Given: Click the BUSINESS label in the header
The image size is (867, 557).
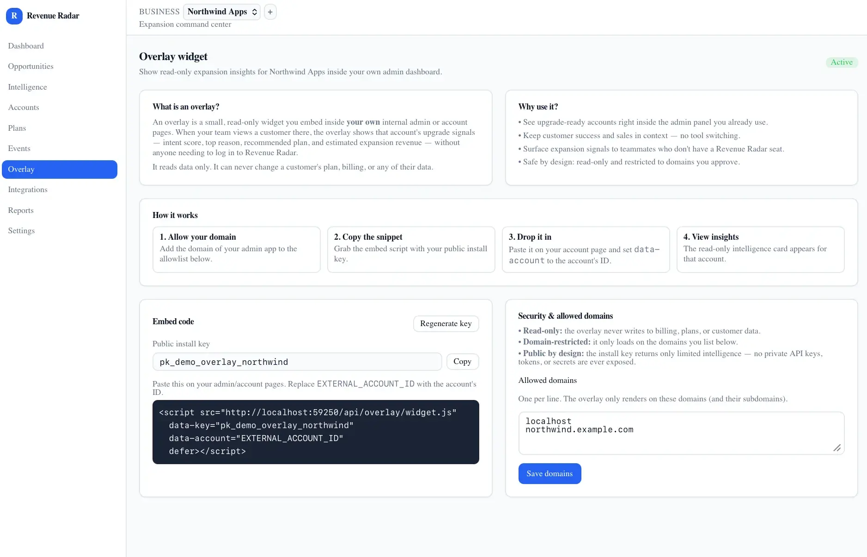Looking at the screenshot, I should [159, 12].
